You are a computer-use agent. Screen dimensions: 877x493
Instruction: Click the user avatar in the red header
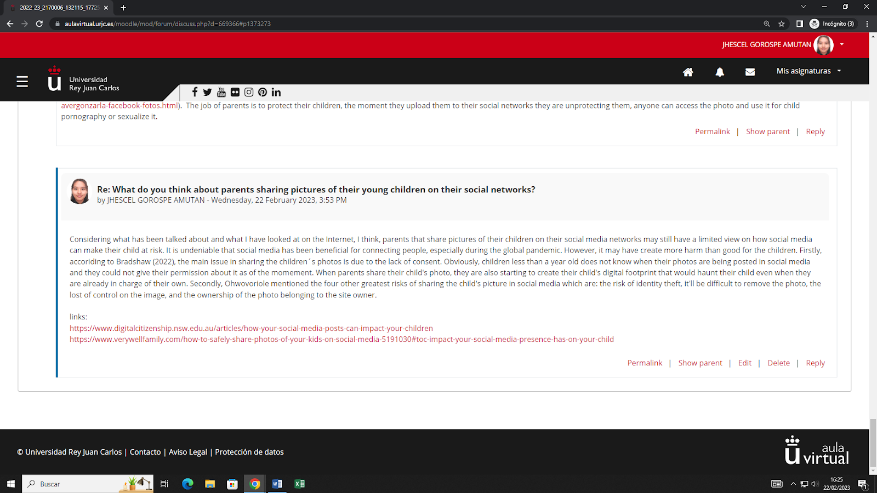coord(823,45)
